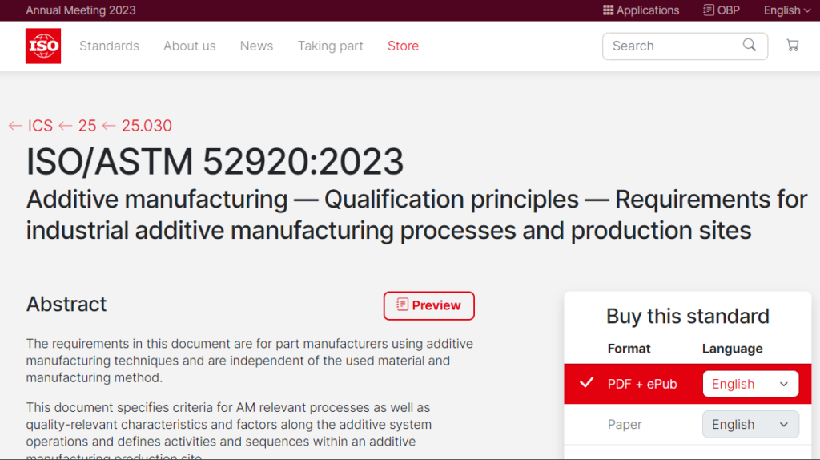This screenshot has width=820, height=460.
Task: Open the Paper language dropdown
Action: [750, 425]
